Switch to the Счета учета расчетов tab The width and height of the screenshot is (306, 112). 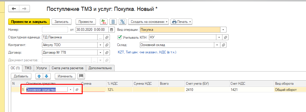pos(67,68)
